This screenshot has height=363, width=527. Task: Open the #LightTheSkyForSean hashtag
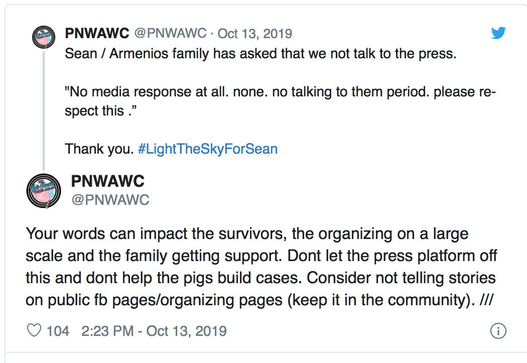(208, 149)
